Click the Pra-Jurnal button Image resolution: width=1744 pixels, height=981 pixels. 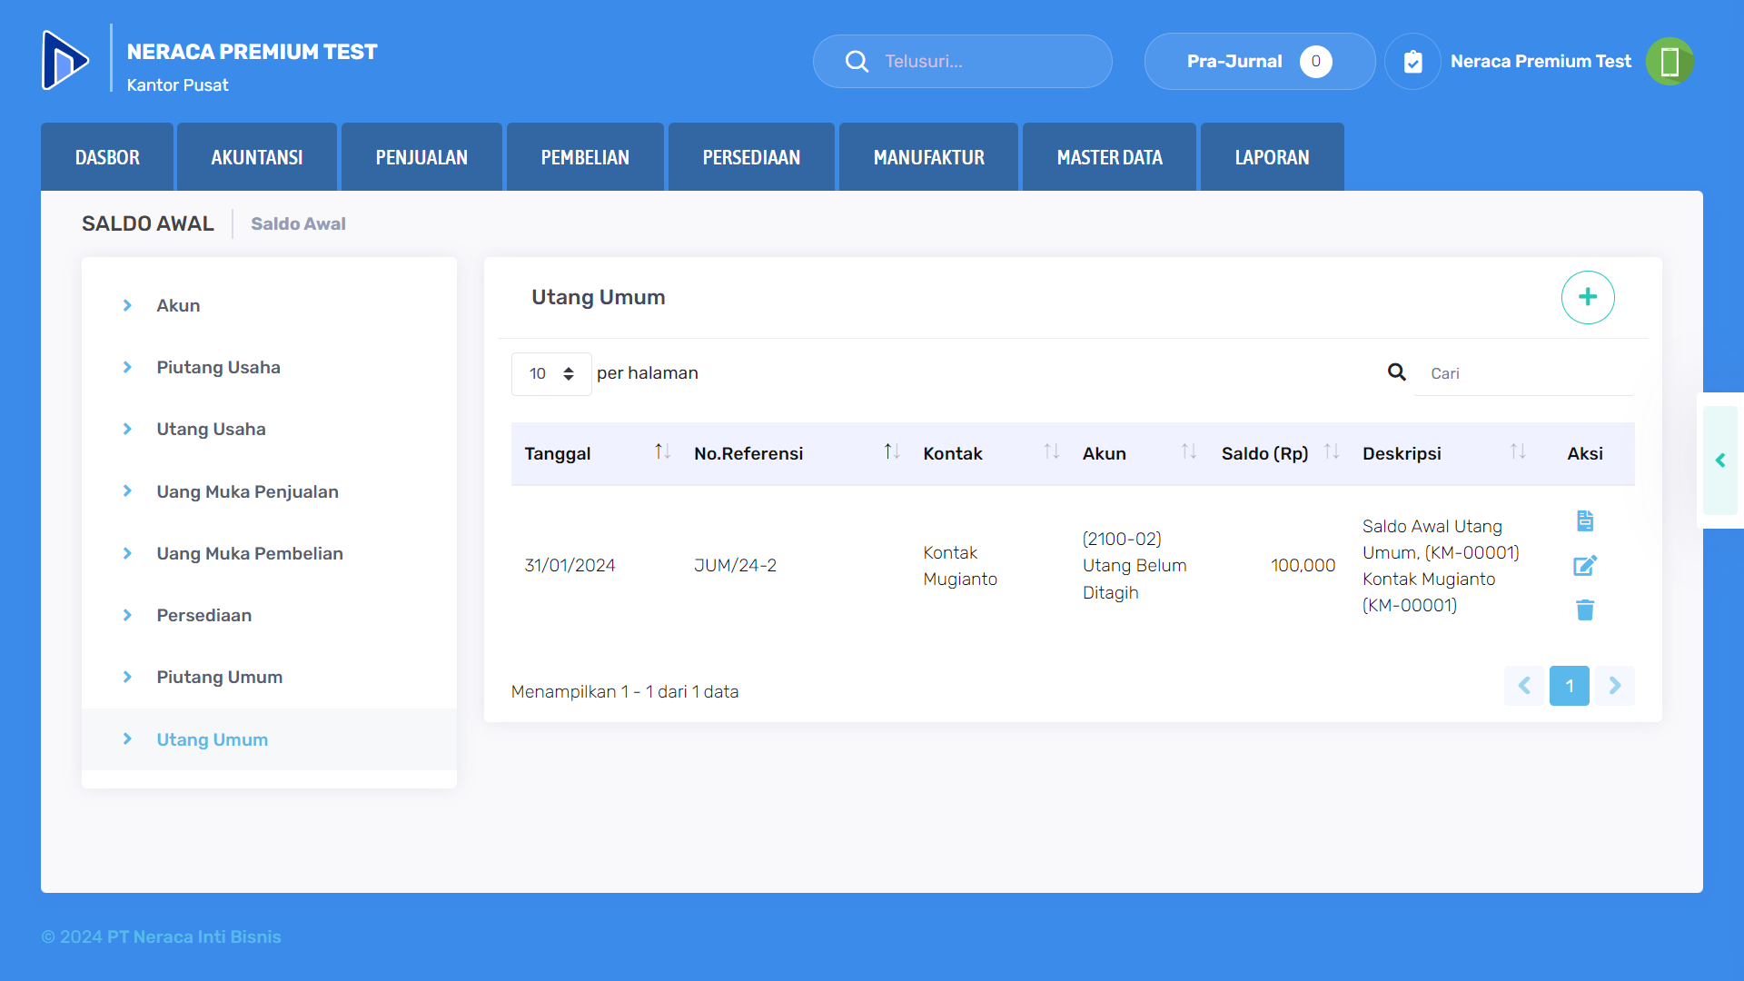coord(1260,61)
